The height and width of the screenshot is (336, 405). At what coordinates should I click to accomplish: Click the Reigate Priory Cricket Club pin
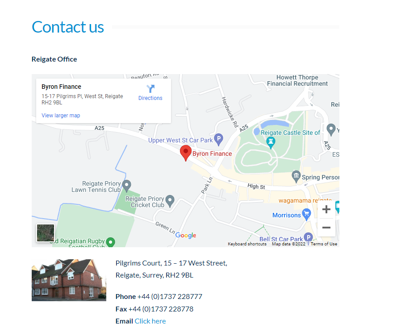170,201
